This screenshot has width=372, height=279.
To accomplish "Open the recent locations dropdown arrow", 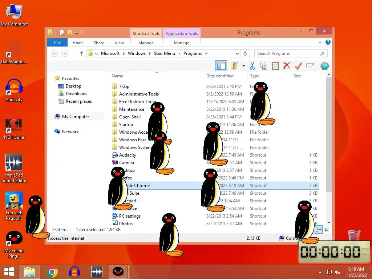I will click(x=74, y=53).
